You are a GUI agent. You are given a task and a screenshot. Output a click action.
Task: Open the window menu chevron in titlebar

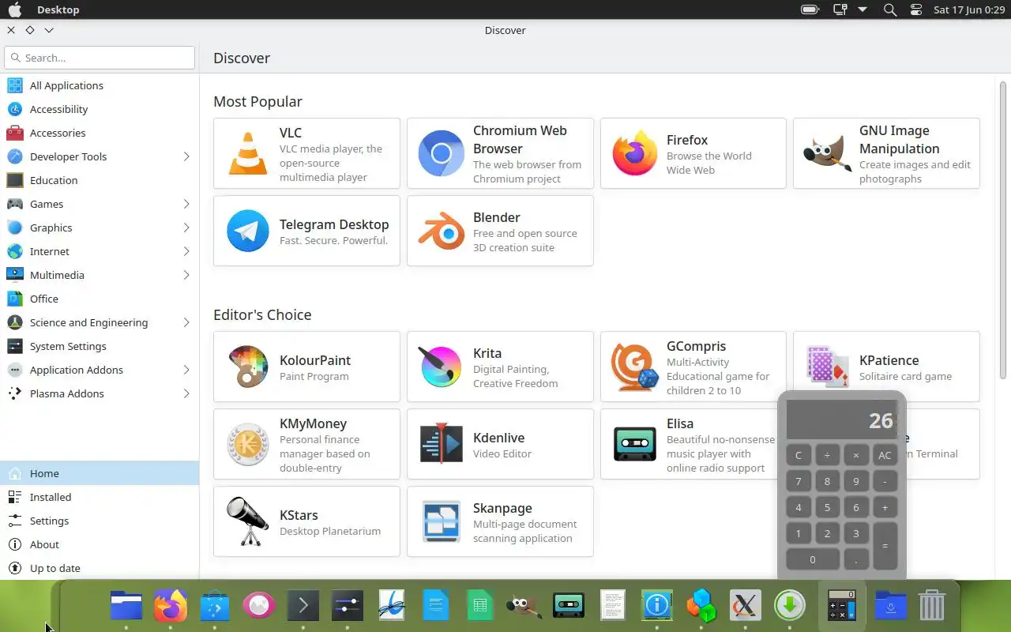click(x=49, y=30)
